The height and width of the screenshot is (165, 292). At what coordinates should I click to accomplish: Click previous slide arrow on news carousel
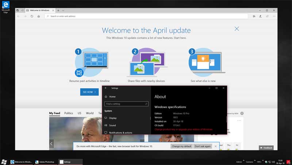pyautogui.click(x=51, y=144)
